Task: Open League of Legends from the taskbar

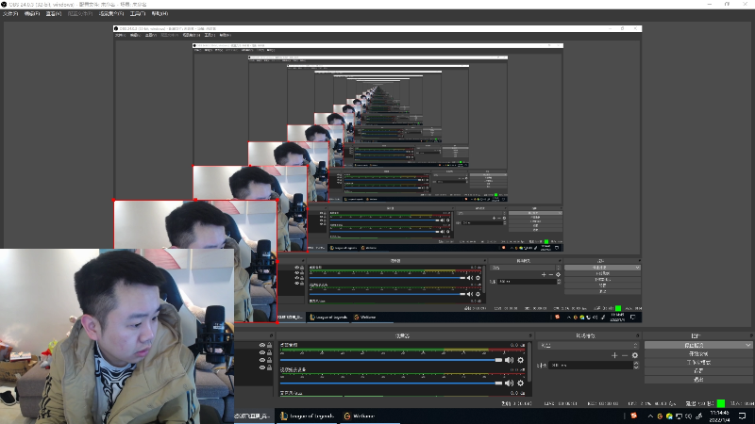Action: pos(308,416)
